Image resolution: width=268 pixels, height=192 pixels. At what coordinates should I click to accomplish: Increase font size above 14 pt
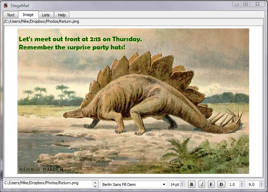pyautogui.click(x=182, y=183)
